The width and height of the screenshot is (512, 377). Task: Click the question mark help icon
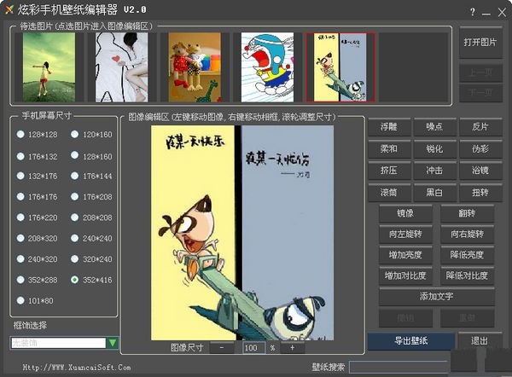pyautogui.click(x=473, y=13)
